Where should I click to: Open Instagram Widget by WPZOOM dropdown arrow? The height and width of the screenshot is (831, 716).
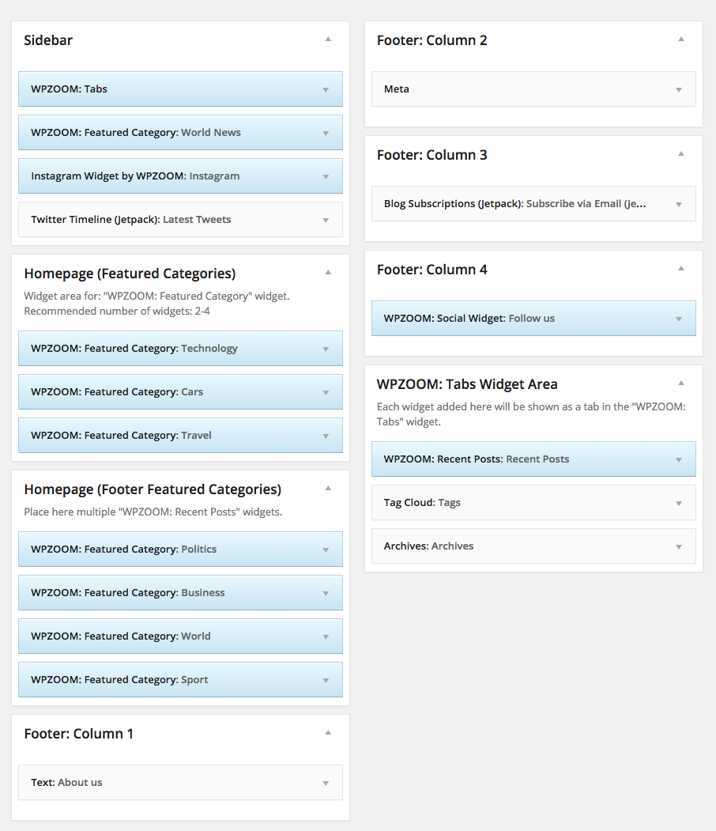tap(326, 177)
